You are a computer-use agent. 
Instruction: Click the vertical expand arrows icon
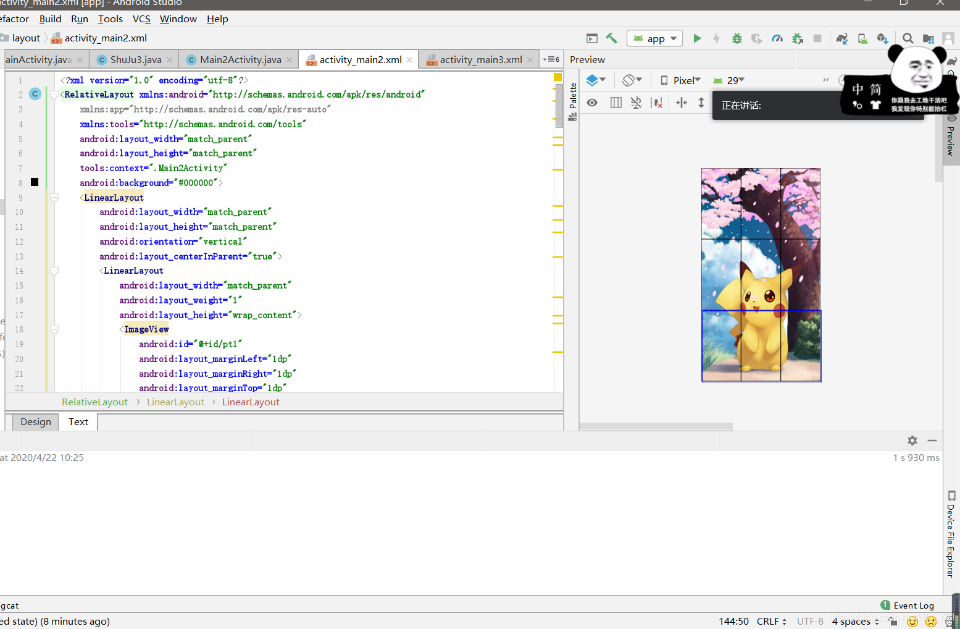click(x=701, y=103)
